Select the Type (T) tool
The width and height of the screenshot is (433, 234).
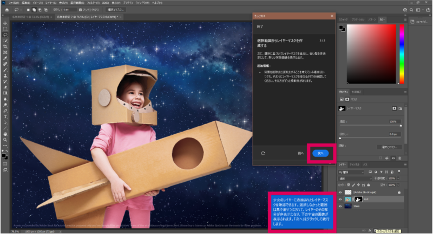coord(5,116)
